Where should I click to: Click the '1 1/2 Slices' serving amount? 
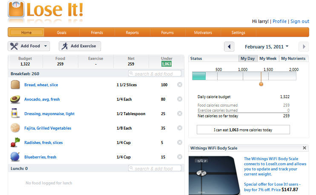pos(126,85)
